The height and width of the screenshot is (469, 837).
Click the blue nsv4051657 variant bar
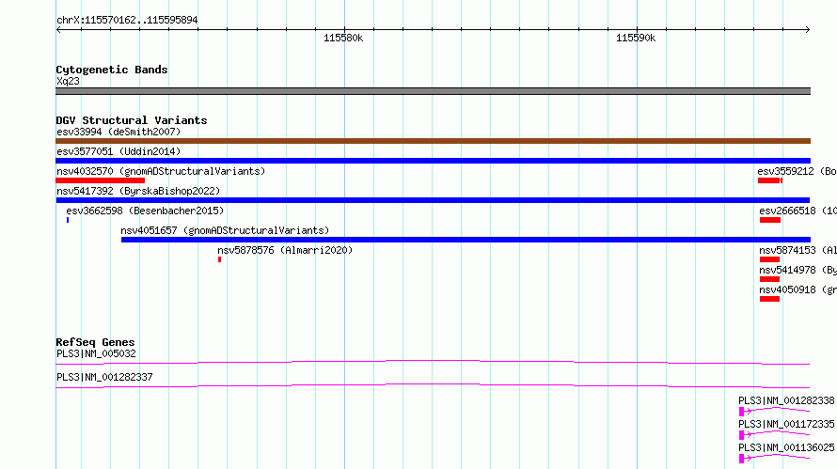coord(466,240)
